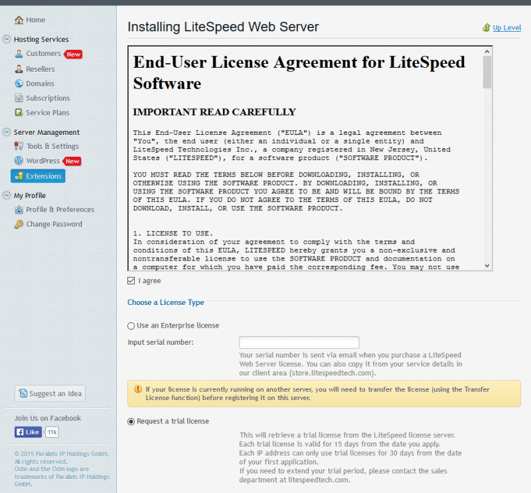
Task: Collapse the Server Management section
Action: [x=7, y=132]
